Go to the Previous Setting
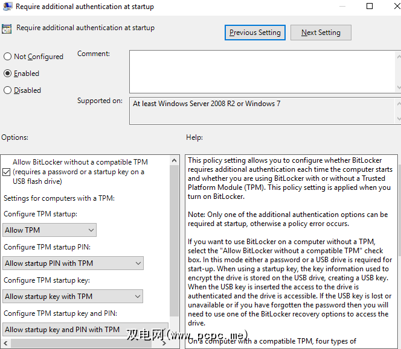 [x=255, y=33]
